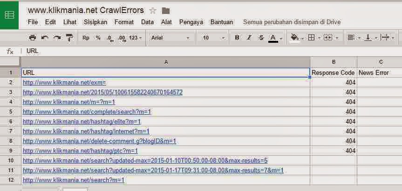Open the borders menu
Viewport: 402px width, 191px height.
[x=314, y=38]
